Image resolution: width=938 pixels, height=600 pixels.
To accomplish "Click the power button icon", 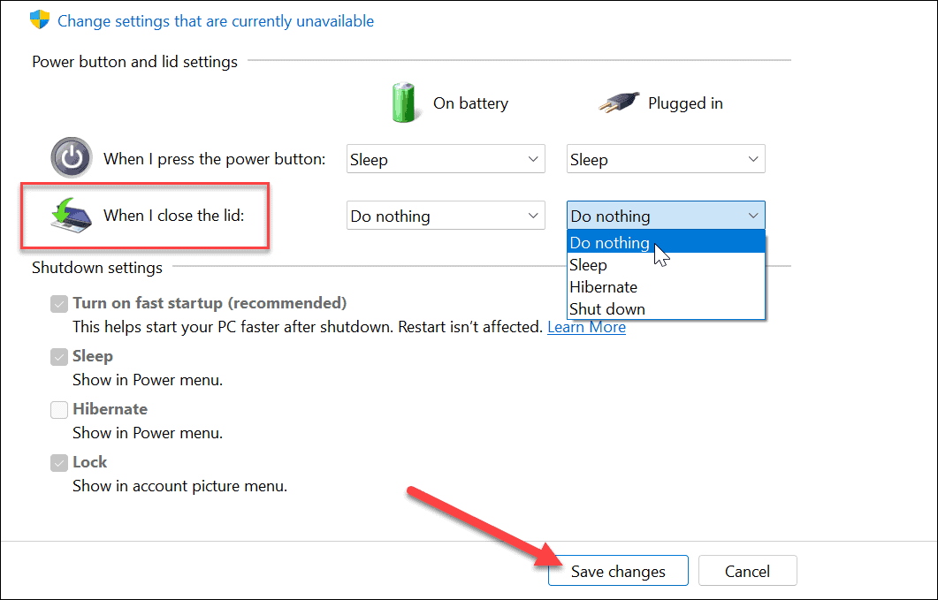I will click(71, 159).
